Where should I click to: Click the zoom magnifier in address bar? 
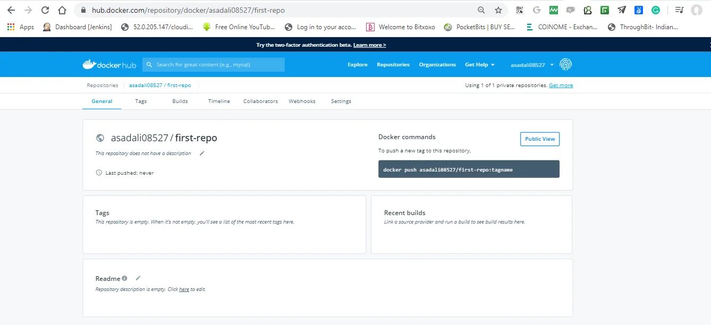[481, 10]
